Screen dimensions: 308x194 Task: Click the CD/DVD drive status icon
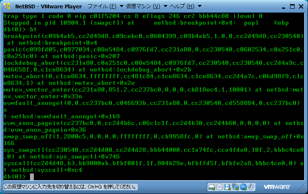220,186
